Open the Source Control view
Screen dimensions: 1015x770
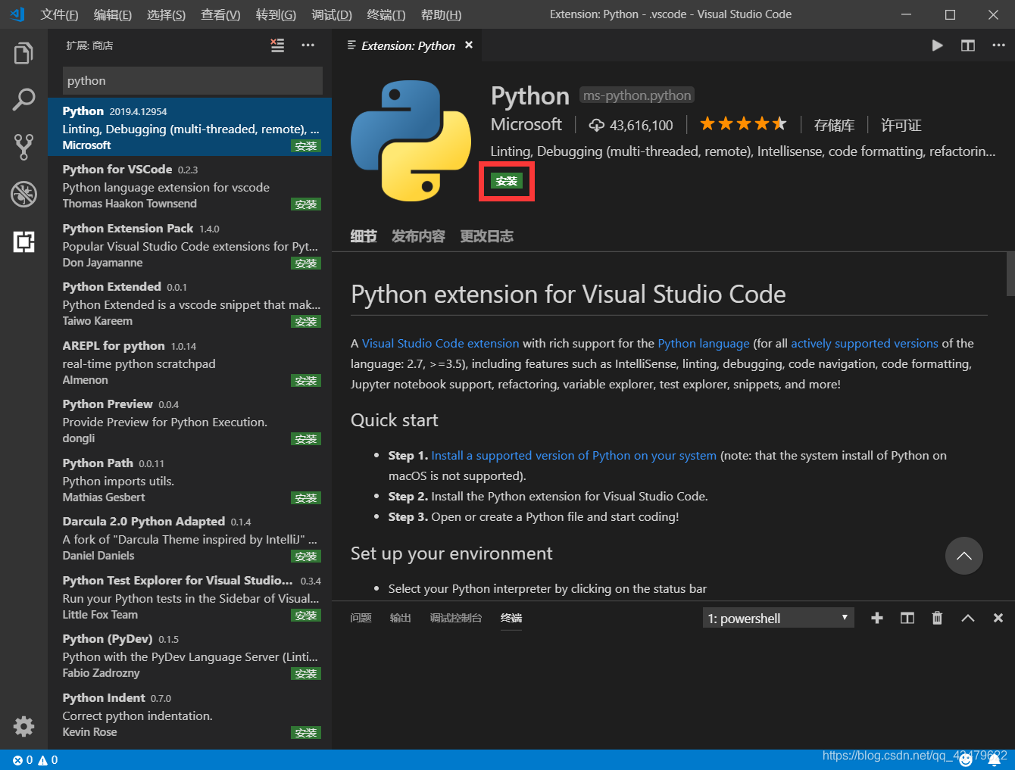tap(23, 146)
